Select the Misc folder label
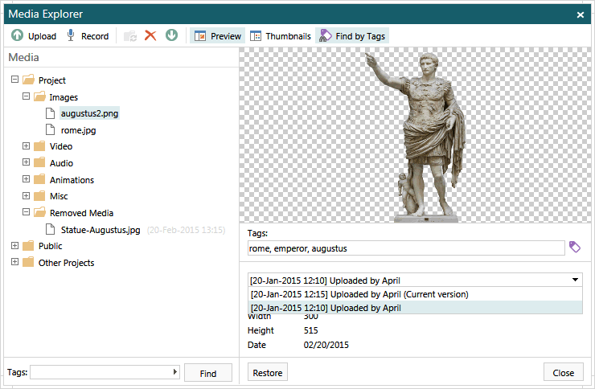This screenshot has width=595, height=389. 59,196
